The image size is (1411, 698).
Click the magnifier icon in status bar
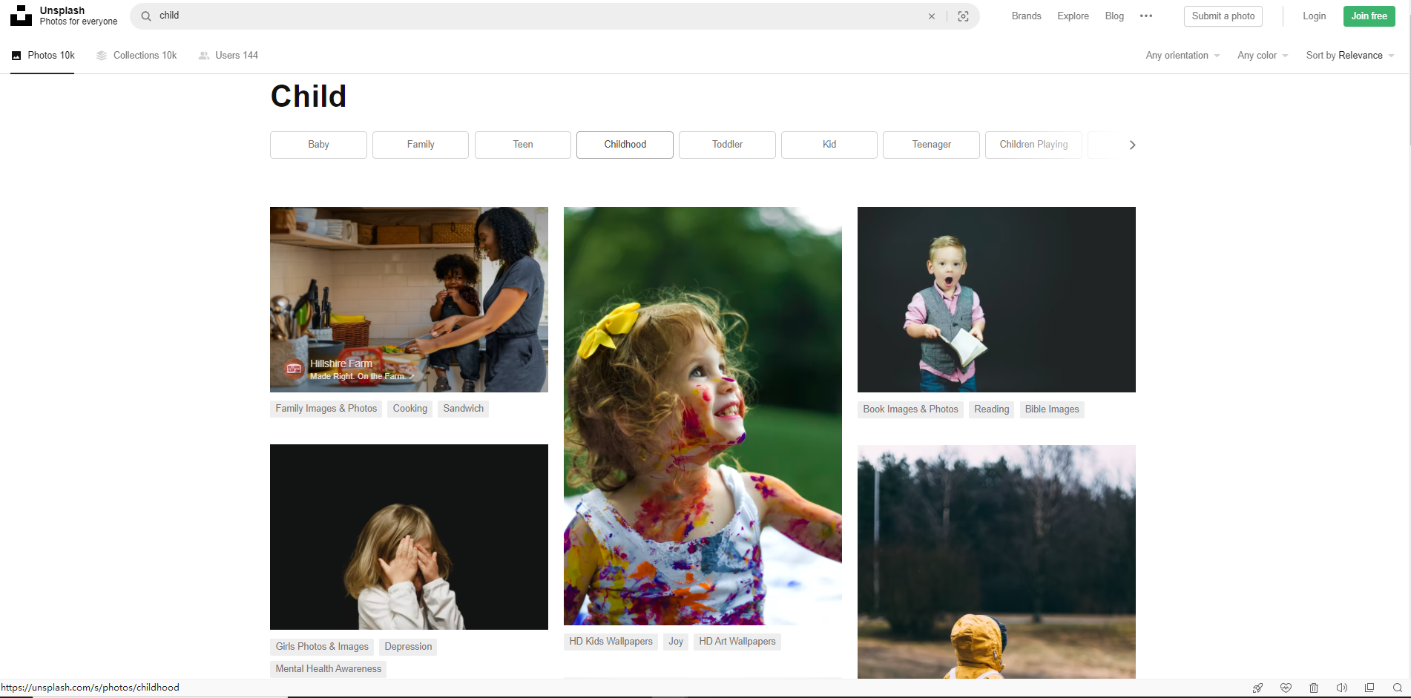tap(1398, 688)
